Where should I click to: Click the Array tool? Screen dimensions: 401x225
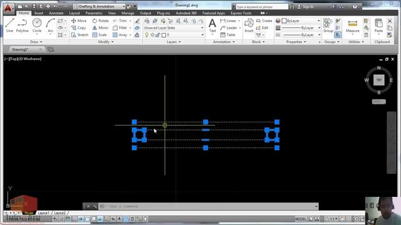120,35
